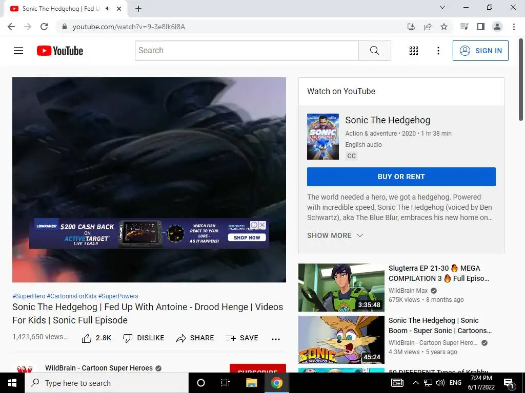525x393 pixels.
Task: Mute the tab via speaker icon
Action: [108, 9]
